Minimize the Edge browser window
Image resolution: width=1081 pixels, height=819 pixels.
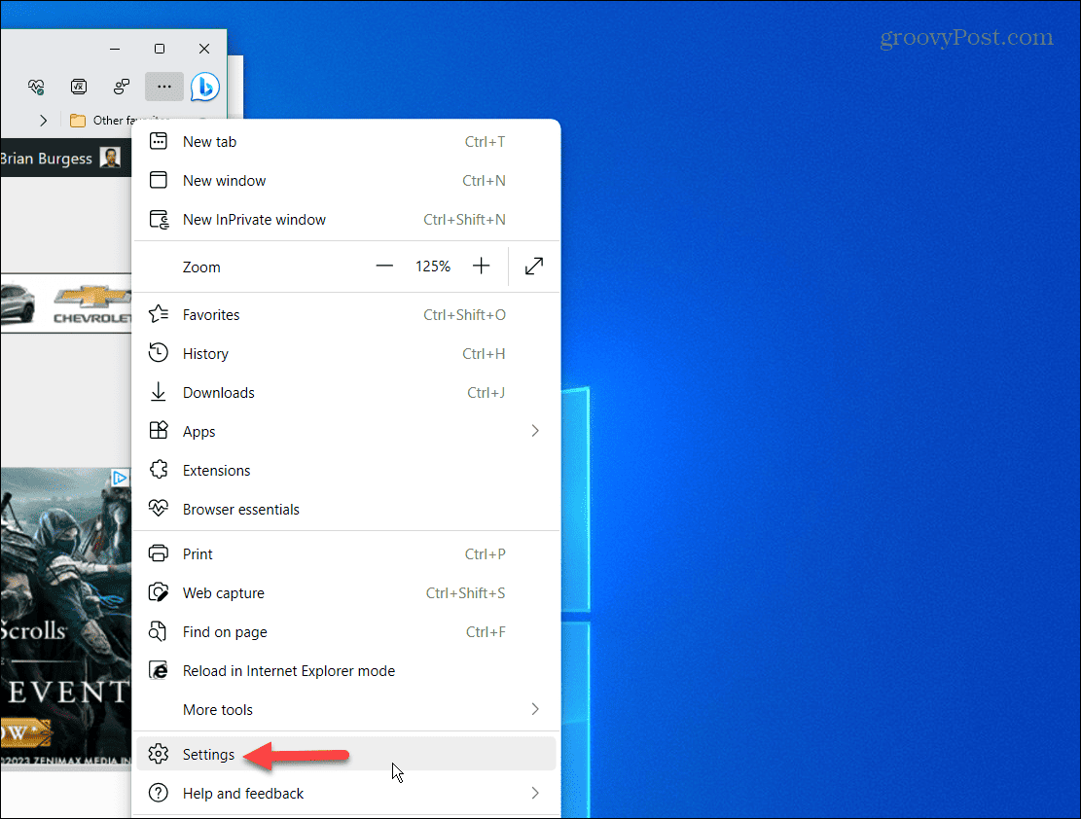115,49
